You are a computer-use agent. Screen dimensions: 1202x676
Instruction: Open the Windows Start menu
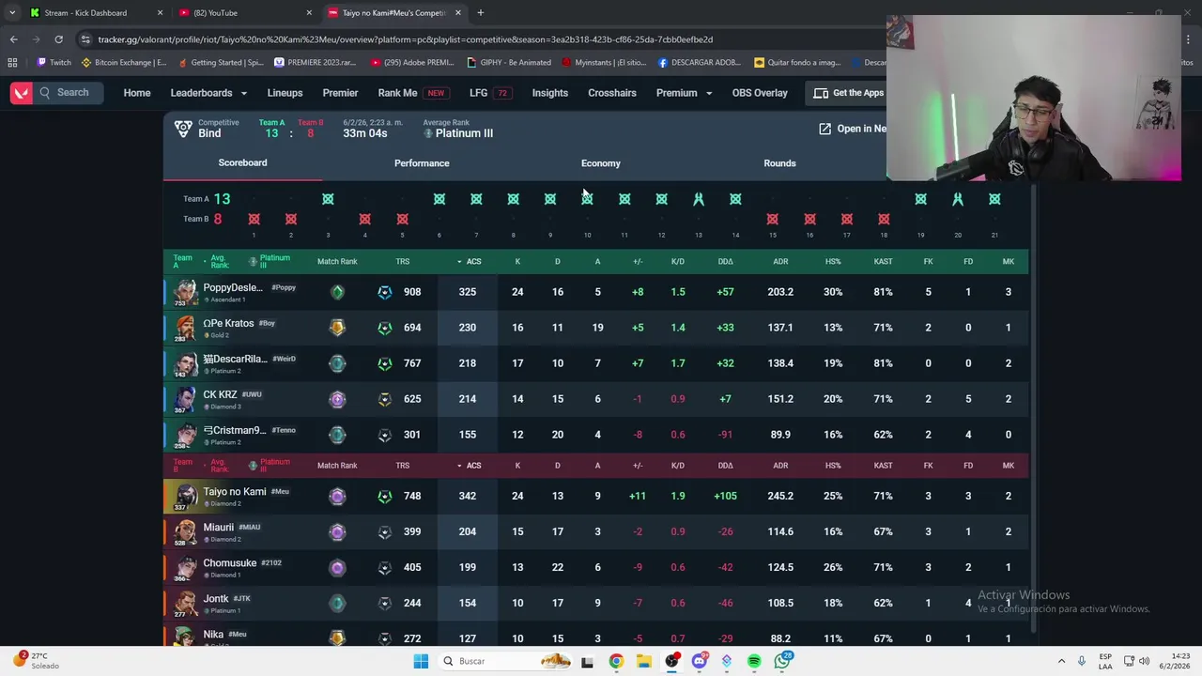[x=421, y=661]
